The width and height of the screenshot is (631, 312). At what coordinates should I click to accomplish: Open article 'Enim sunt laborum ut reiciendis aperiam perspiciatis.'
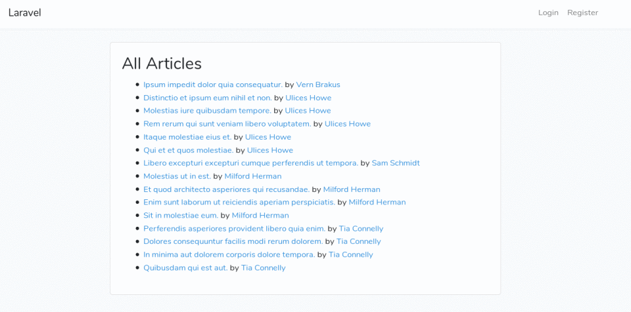[239, 203]
